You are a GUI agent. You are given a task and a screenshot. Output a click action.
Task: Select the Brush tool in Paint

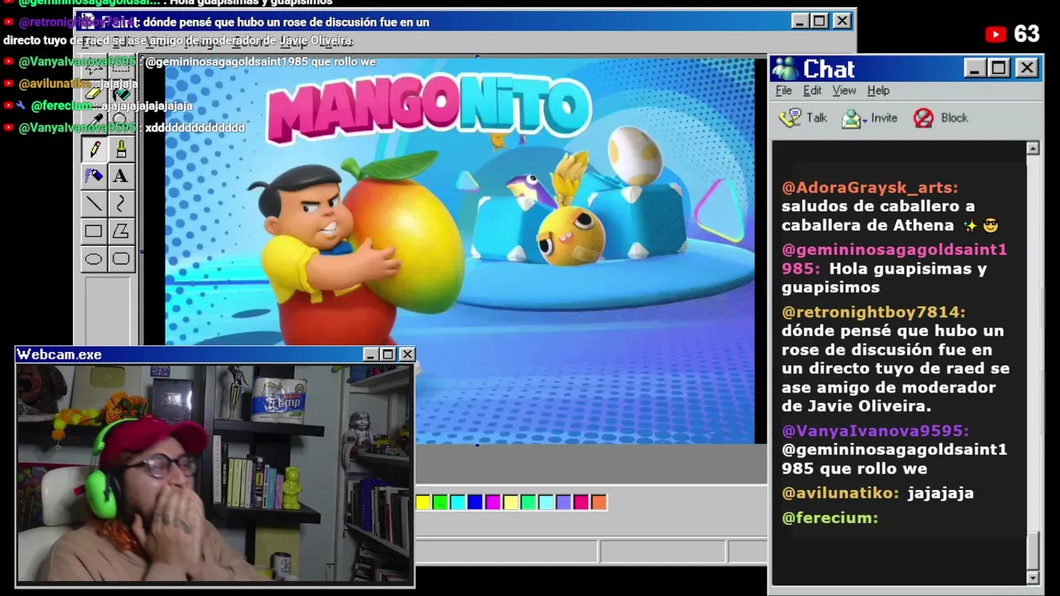coord(121,150)
